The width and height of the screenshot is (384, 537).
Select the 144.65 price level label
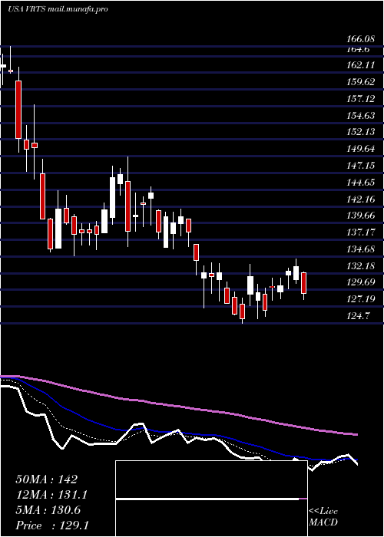pos(360,183)
